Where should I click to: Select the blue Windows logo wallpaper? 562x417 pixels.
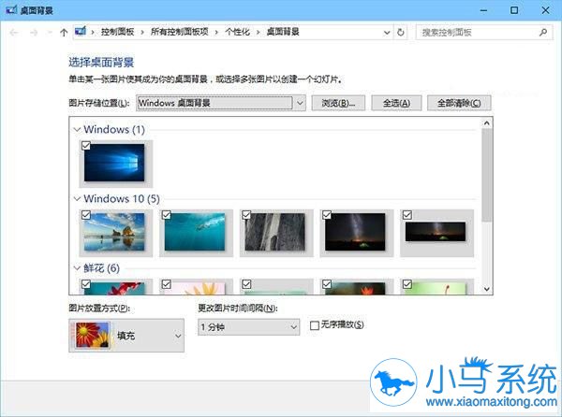(x=114, y=163)
